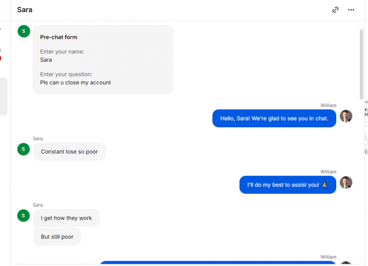Click 'Pls can u close my account' text
Viewport: 368px width, 266px height.
coord(75,83)
